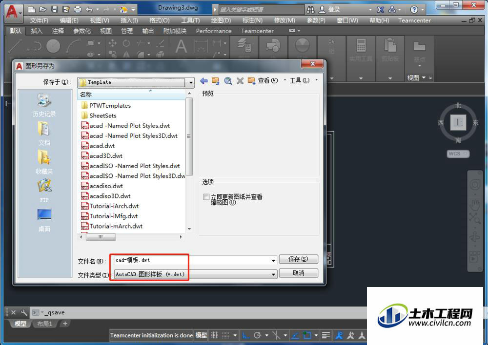Screen dimensions: 488x345
Task: Open the 文档 (Documents) shortcut in places list
Action: [x=44, y=134]
